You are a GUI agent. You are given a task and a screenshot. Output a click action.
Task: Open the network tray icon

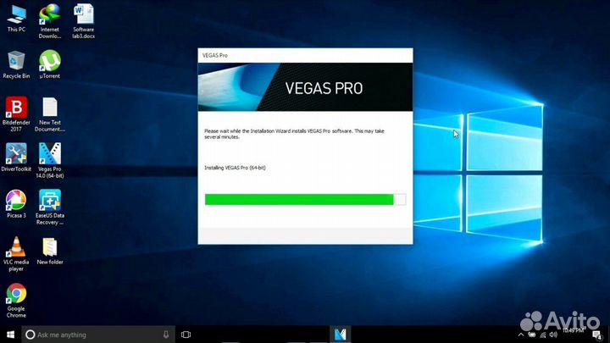(x=543, y=335)
